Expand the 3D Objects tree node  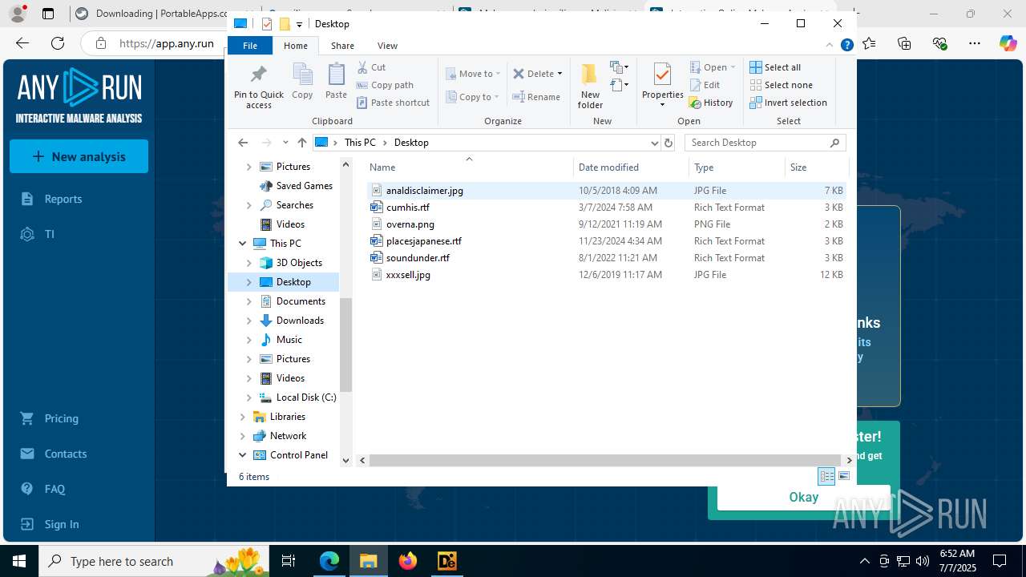[248, 263]
